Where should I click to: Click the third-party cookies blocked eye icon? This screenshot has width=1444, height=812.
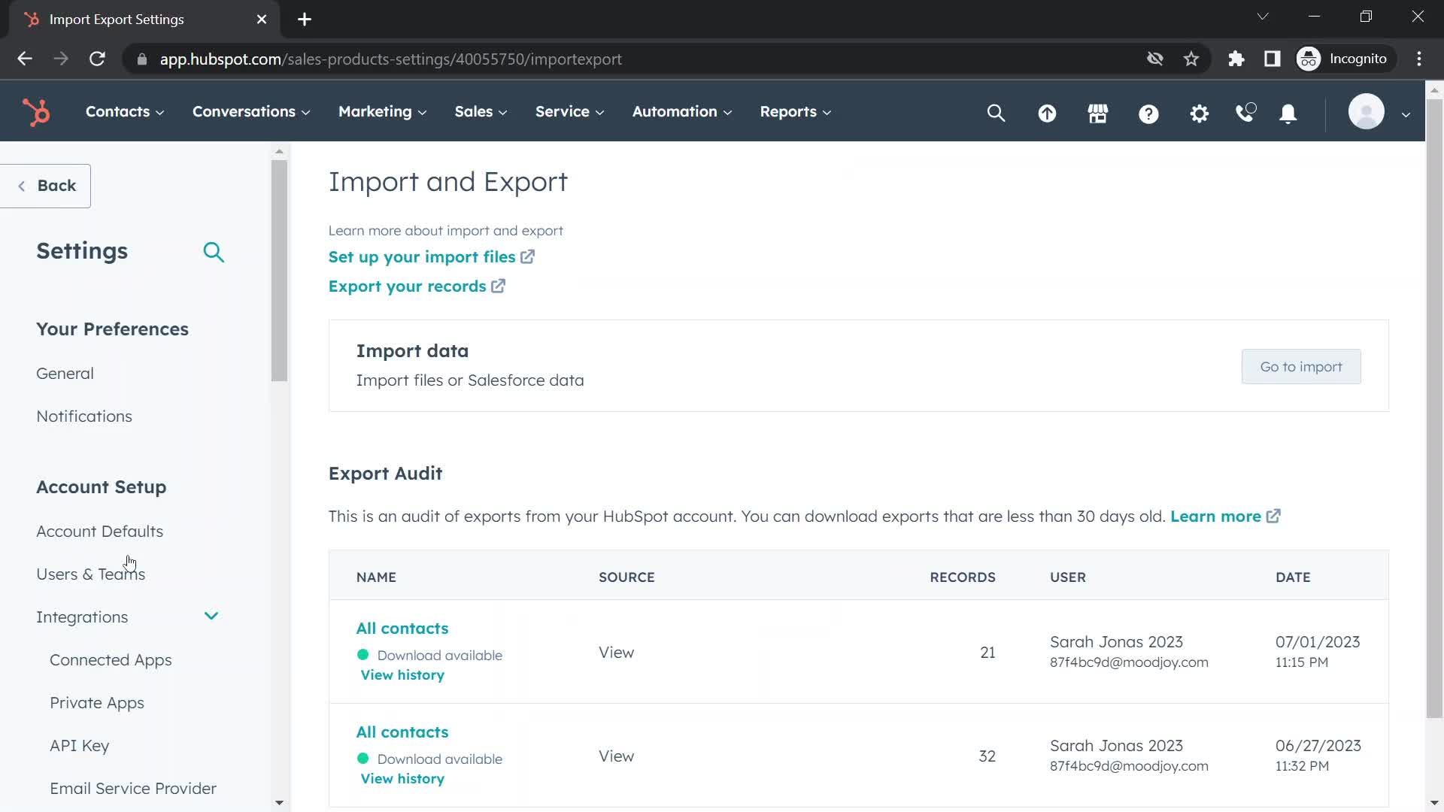(x=1155, y=59)
